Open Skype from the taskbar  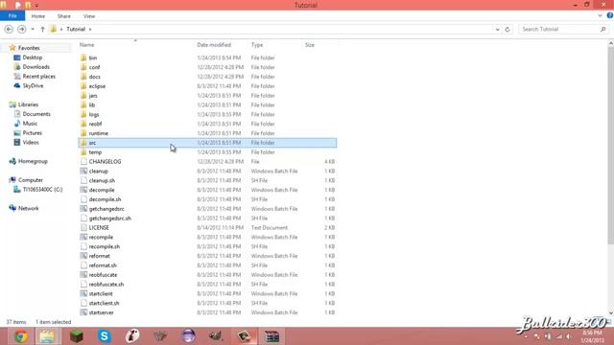coord(105,336)
